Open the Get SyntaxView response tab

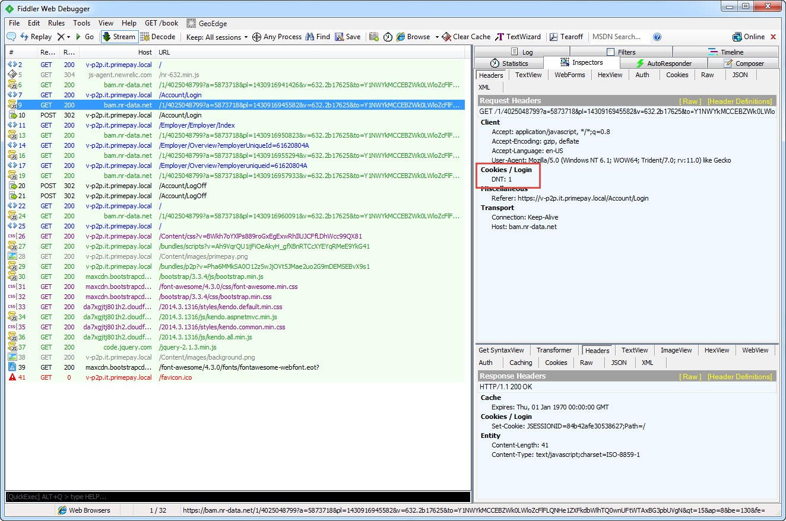(x=502, y=350)
